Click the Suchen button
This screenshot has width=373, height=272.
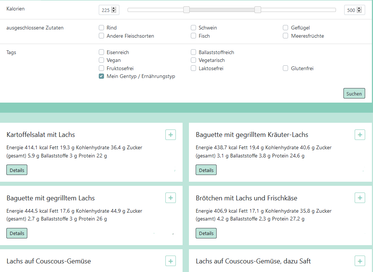click(354, 93)
